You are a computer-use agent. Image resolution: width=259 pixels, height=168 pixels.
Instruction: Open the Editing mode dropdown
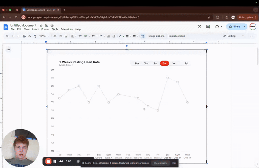tap(233, 36)
